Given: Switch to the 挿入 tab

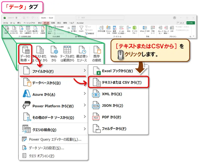Looking at the screenshot, I should pyautogui.click(x=19, y=23).
